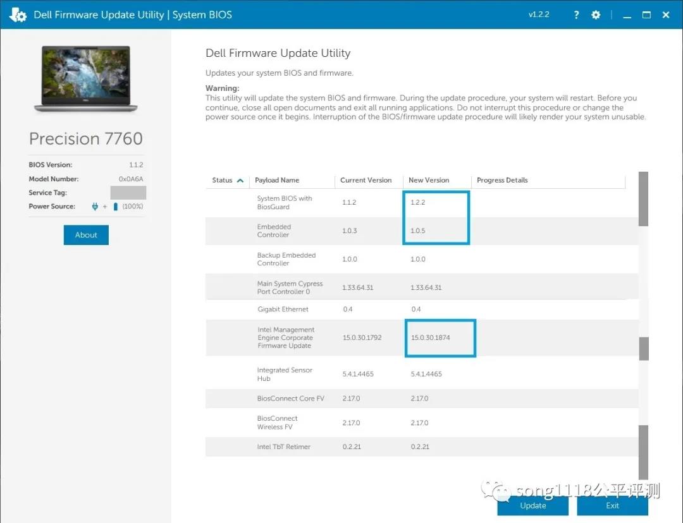Select Intel Management Engine Corporate Firmware Update

[286, 338]
